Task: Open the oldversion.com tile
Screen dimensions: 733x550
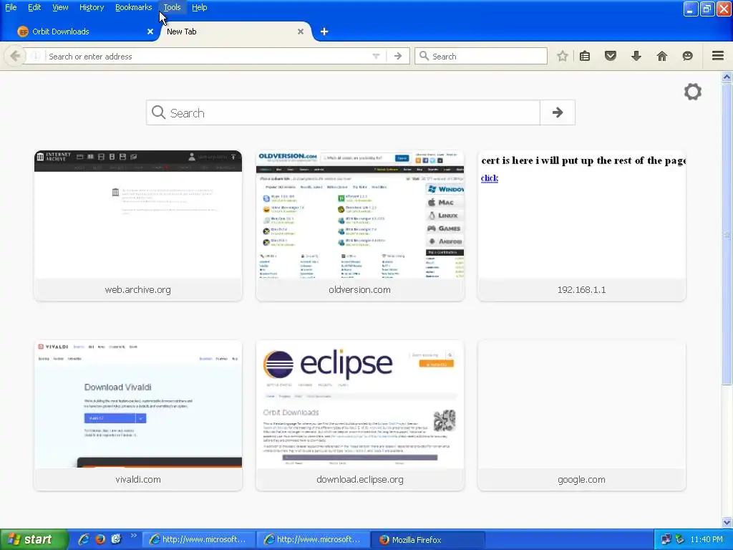Action: pos(360,226)
